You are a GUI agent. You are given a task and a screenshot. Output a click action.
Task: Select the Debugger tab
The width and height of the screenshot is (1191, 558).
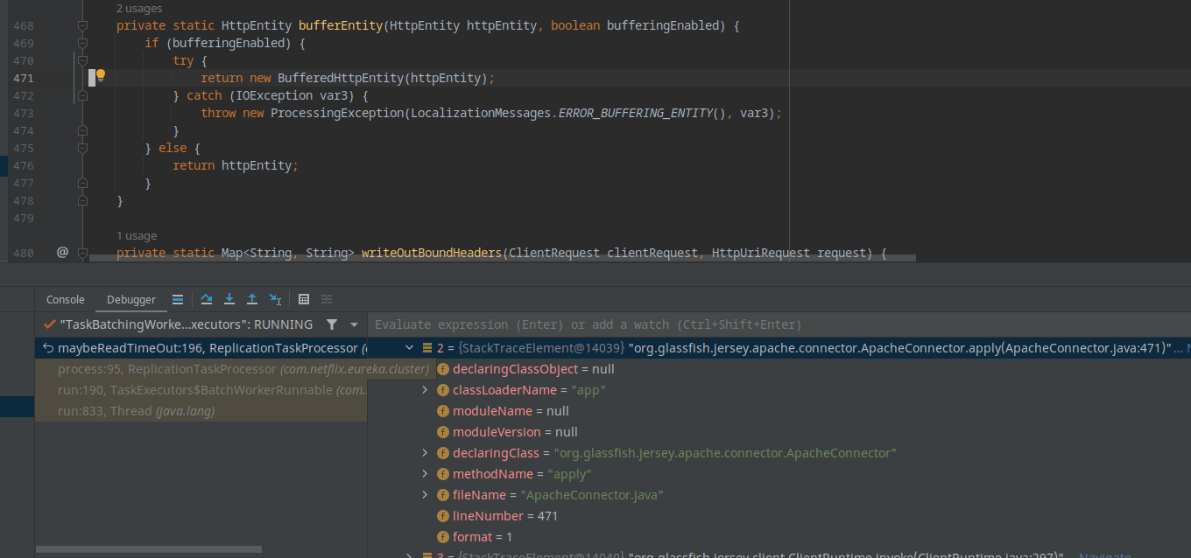[x=131, y=300]
